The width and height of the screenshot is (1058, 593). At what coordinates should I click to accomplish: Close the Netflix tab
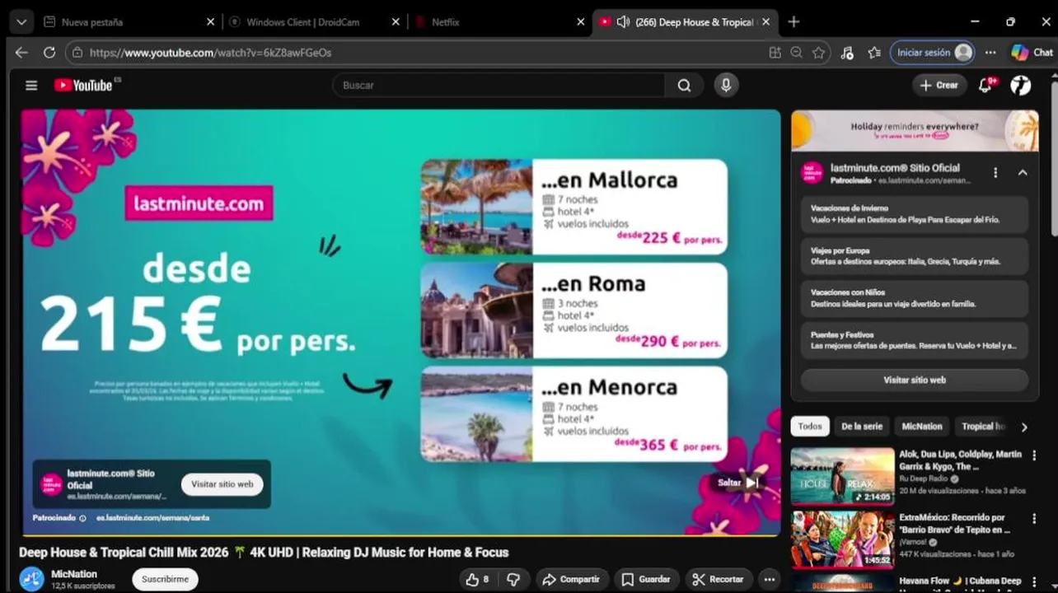[x=580, y=22]
